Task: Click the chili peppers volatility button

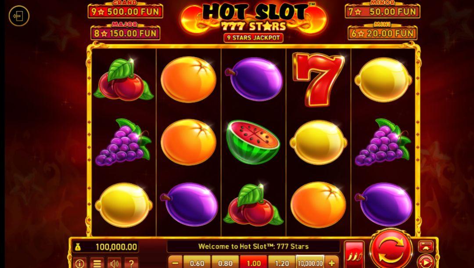Action: 354,255
